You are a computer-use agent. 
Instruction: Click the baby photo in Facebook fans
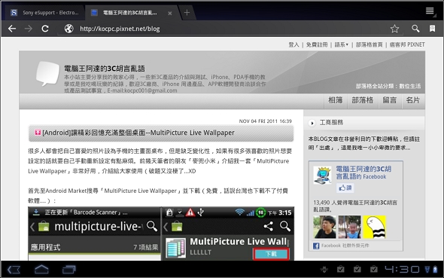[x=349, y=227]
